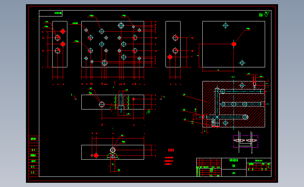Select the magenta dashed detail-view rectangle
Screen dimensions: 304x187
click(x=245, y=141)
